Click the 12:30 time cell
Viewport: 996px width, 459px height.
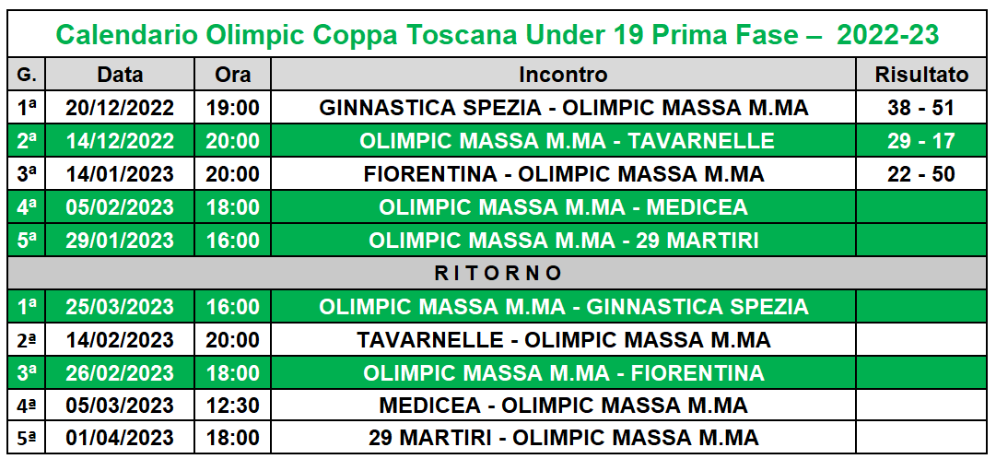pyautogui.click(x=233, y=406)
